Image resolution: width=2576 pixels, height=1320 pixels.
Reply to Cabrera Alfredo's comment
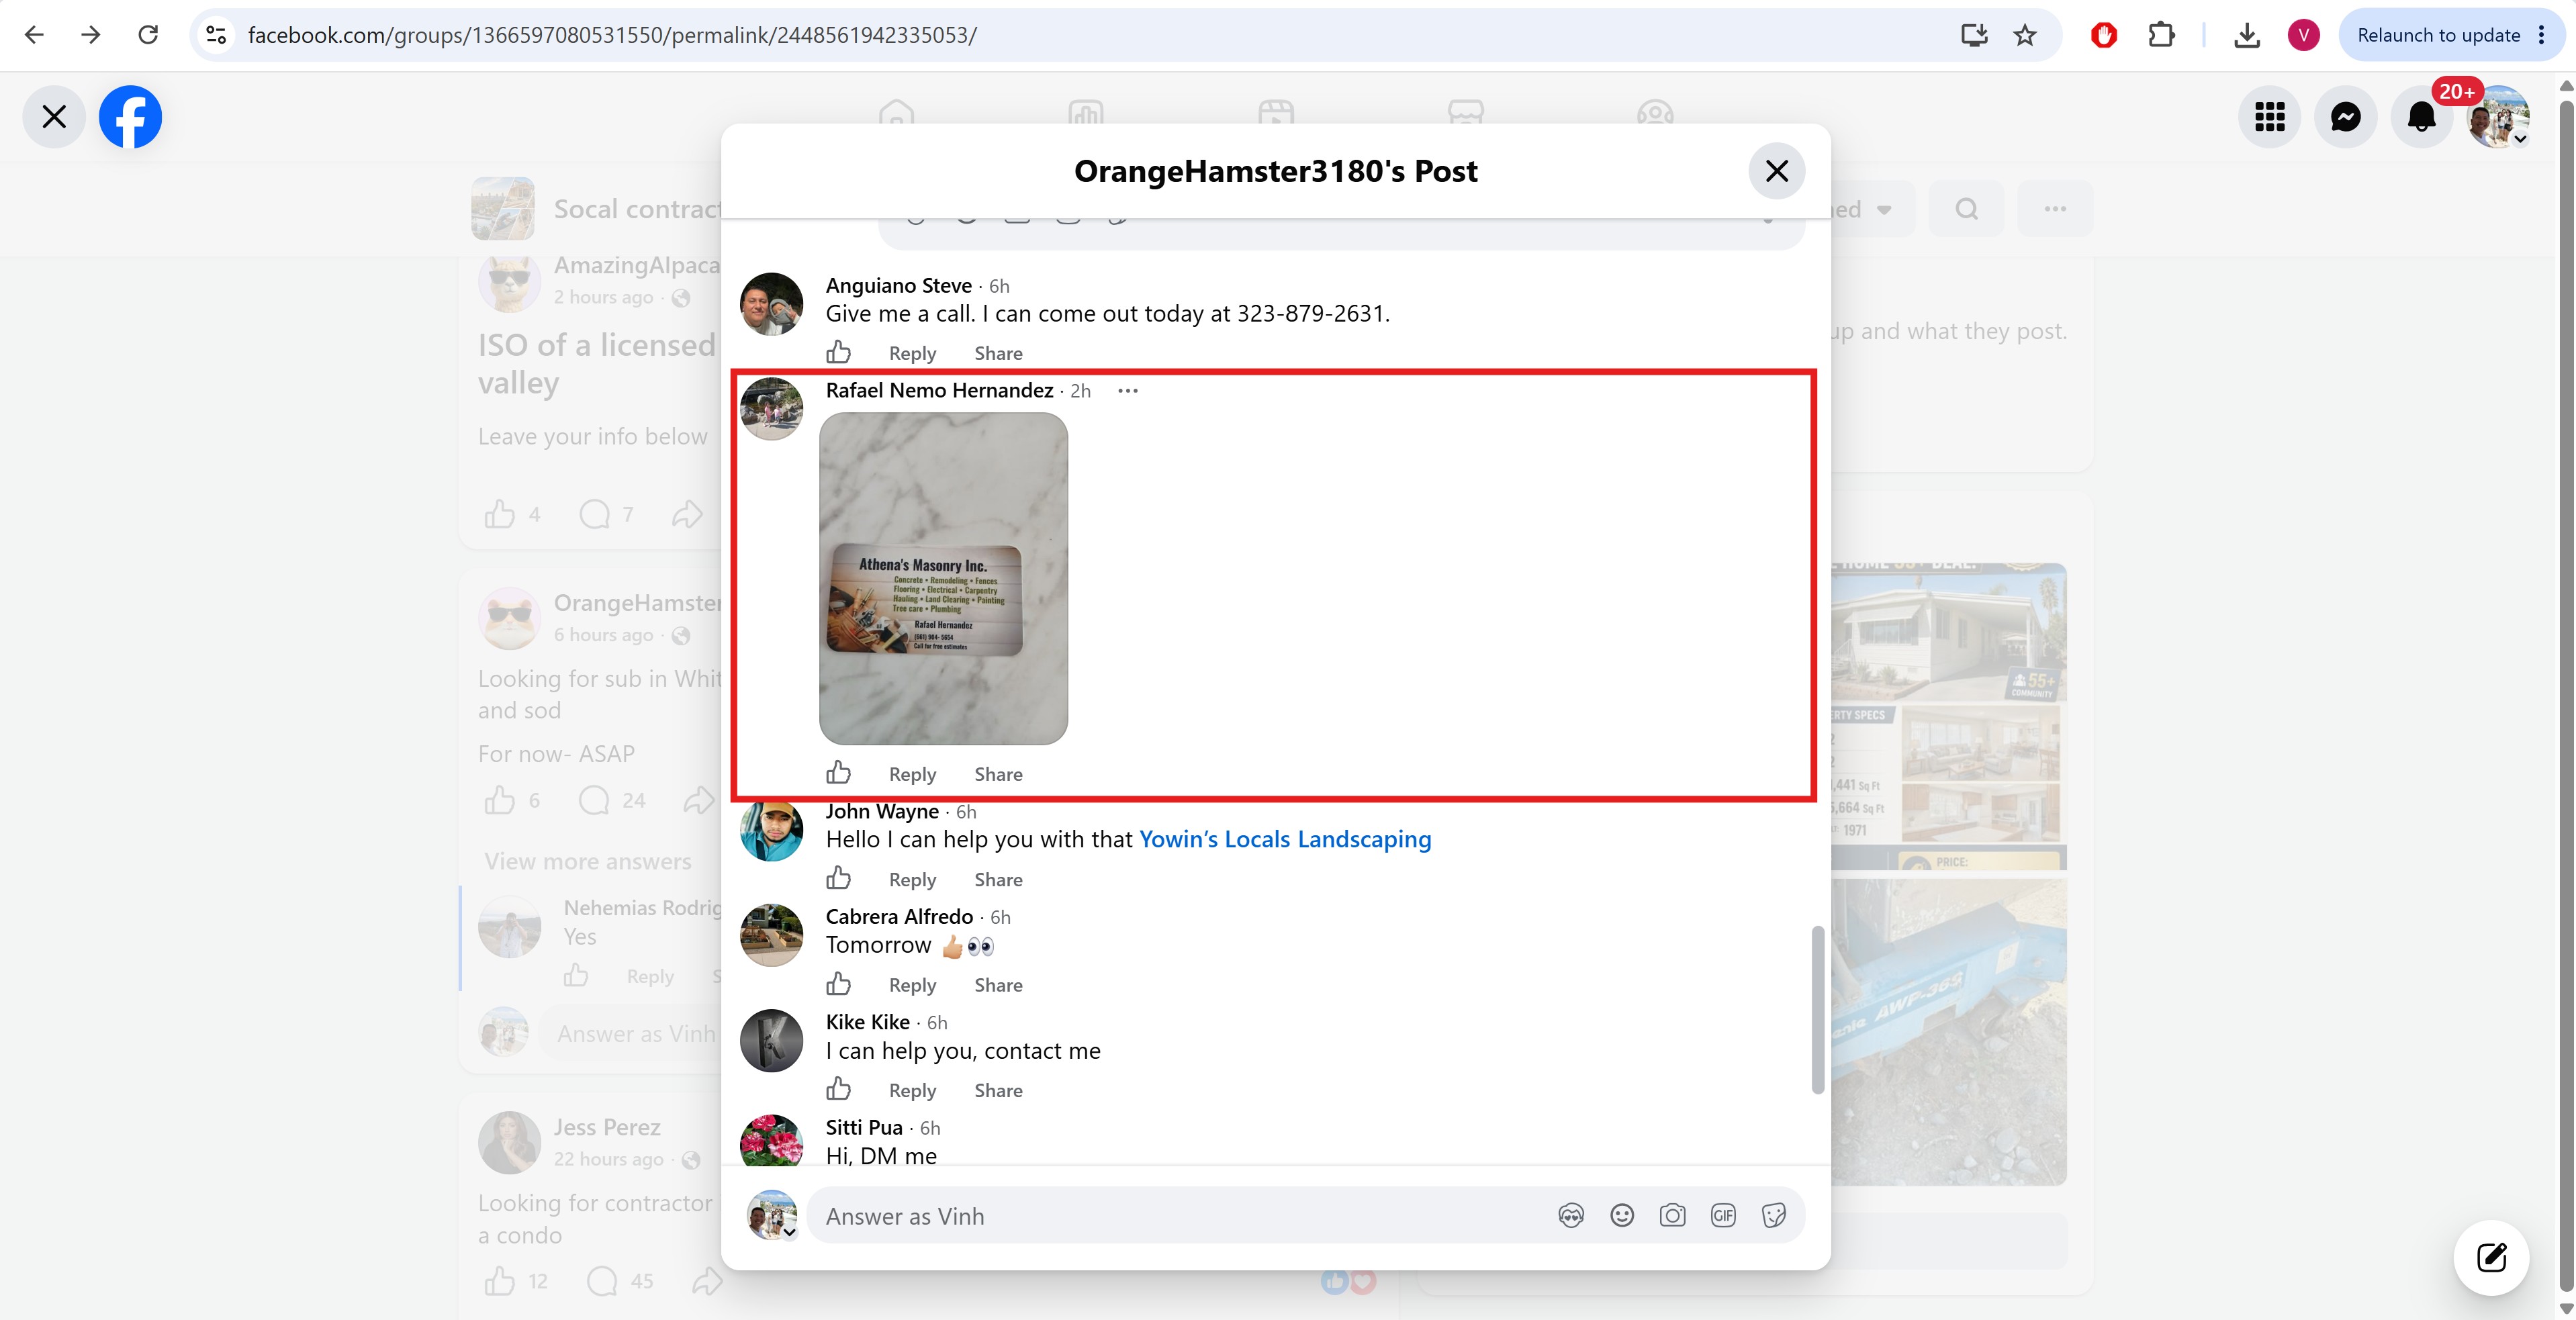[912, 985]
